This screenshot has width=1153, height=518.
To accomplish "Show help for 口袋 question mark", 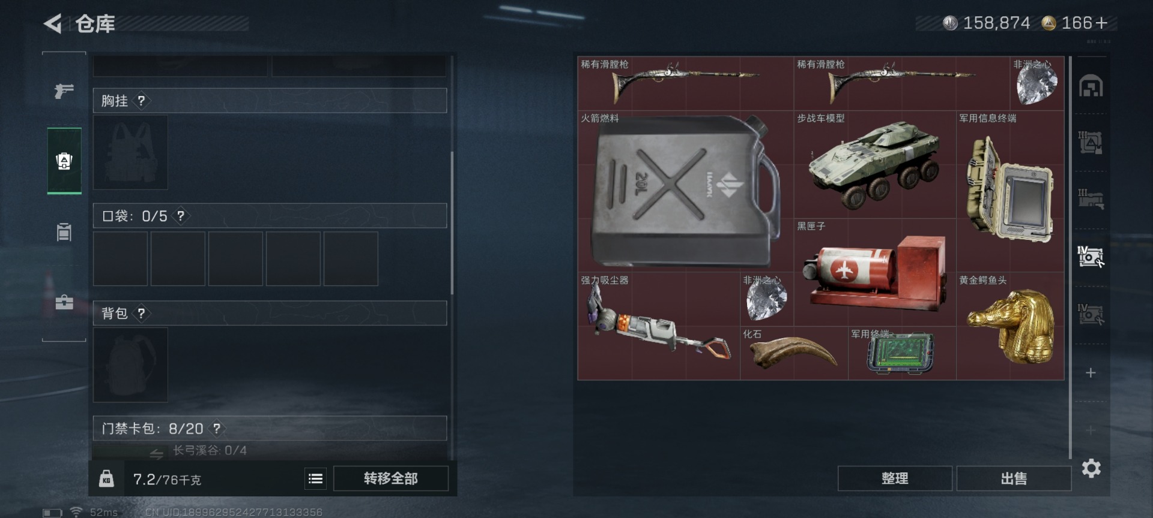I will [x=180, y=216].
